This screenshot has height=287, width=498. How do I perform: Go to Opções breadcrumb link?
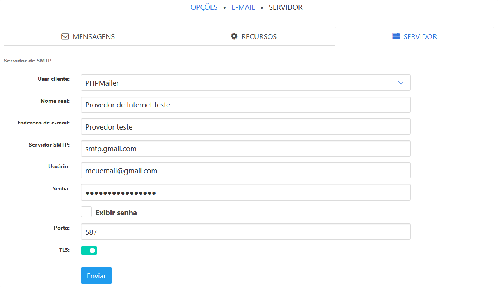coord(204,7)
